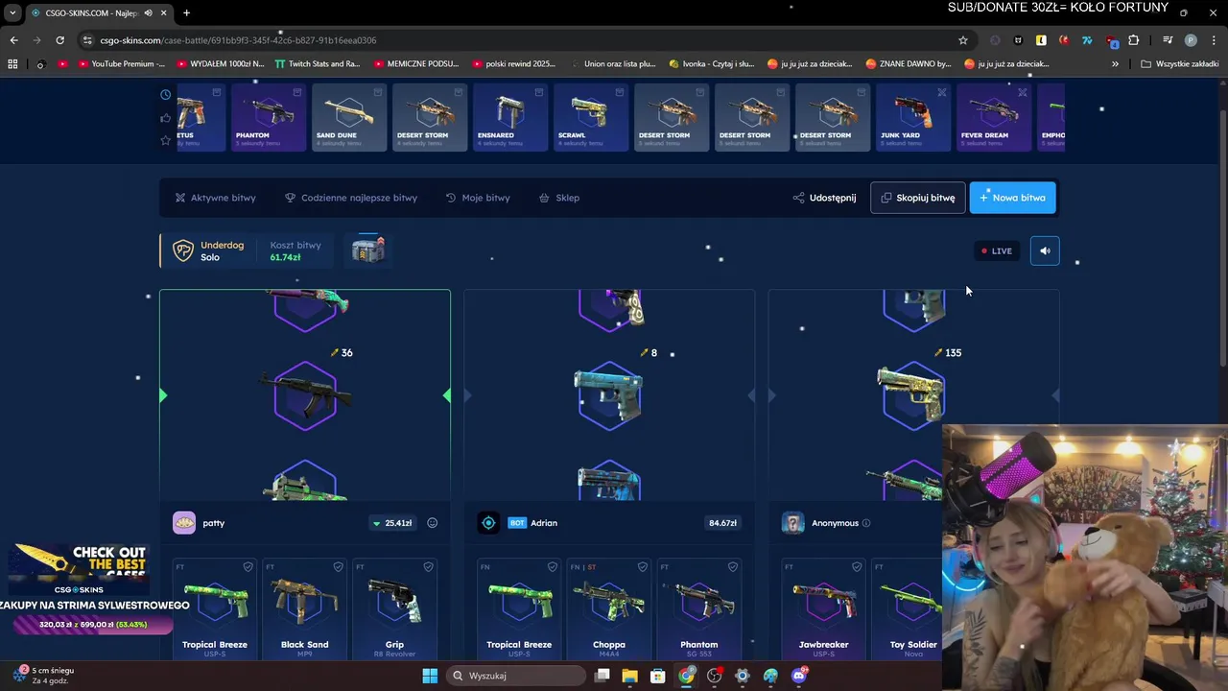Open Discord from taskbar
Viewport: 1228px width, 691px height.
tap(798, 676)
